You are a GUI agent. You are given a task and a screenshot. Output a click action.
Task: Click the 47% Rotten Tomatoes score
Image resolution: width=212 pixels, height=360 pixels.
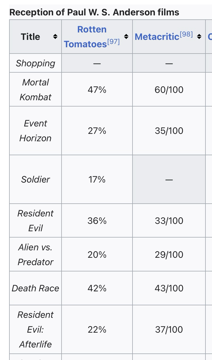[x=97, y=90]
